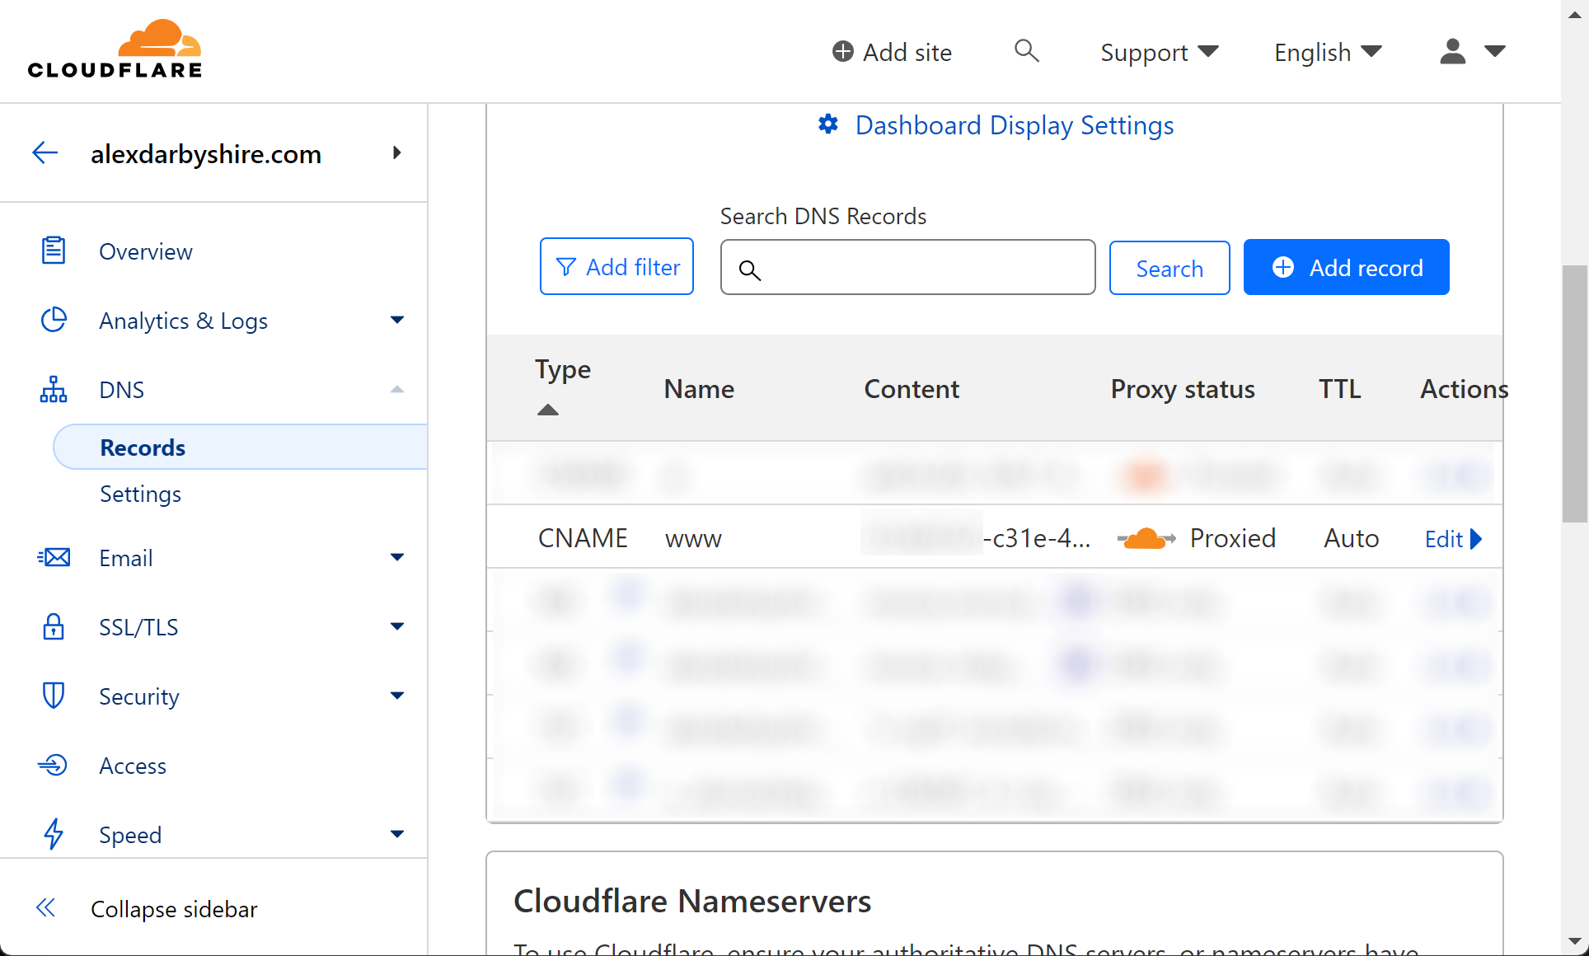Click the Security shield icon
The height and width of the screenshot is (956, 1589).
[54, 696]
